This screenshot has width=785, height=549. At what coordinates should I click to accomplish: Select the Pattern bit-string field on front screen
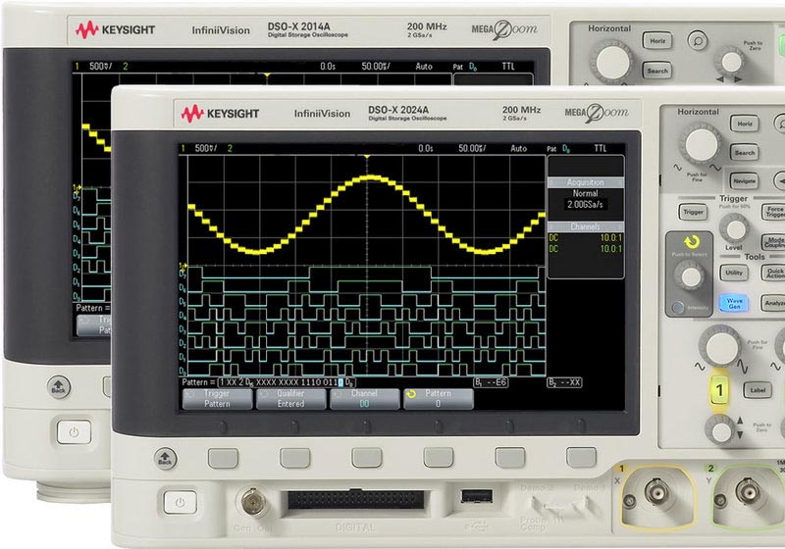click(288, 382)
